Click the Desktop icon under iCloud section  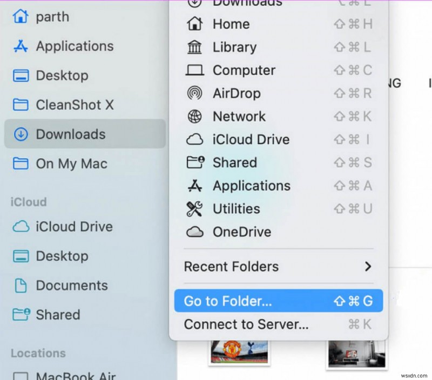click(x=21, y=256)
